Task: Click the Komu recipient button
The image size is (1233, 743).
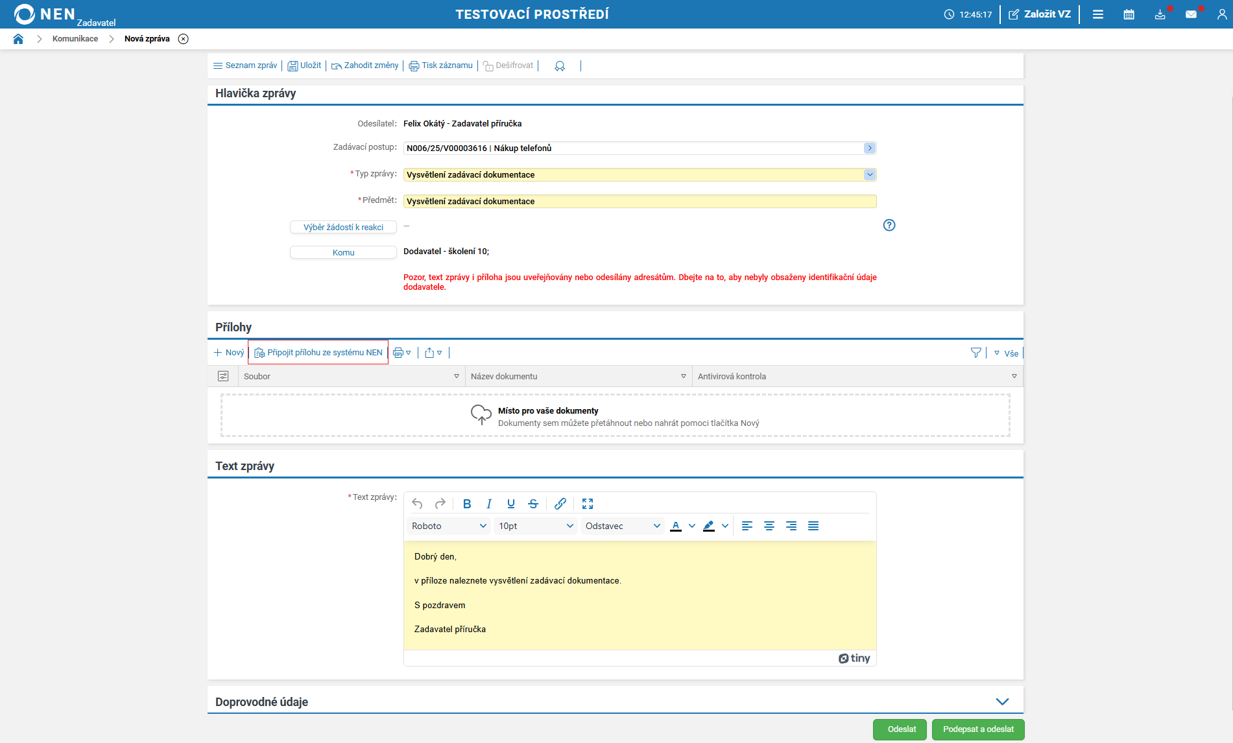Action: coord(343,252)
